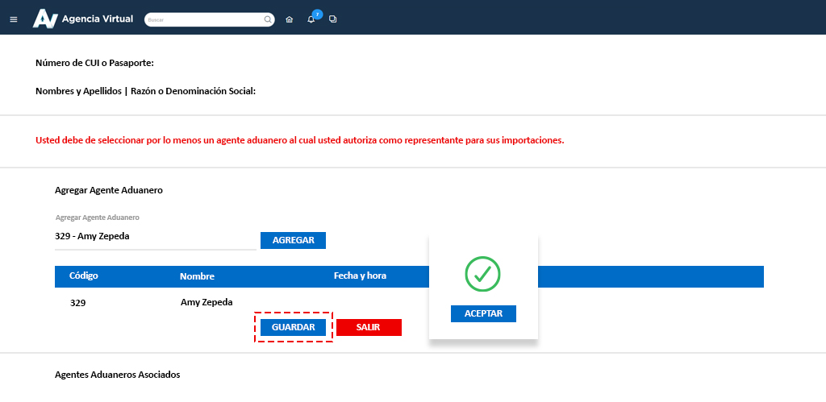This screenshot has width=826, height=402.
Task: Click the Nombre column header
Action: 197,276
